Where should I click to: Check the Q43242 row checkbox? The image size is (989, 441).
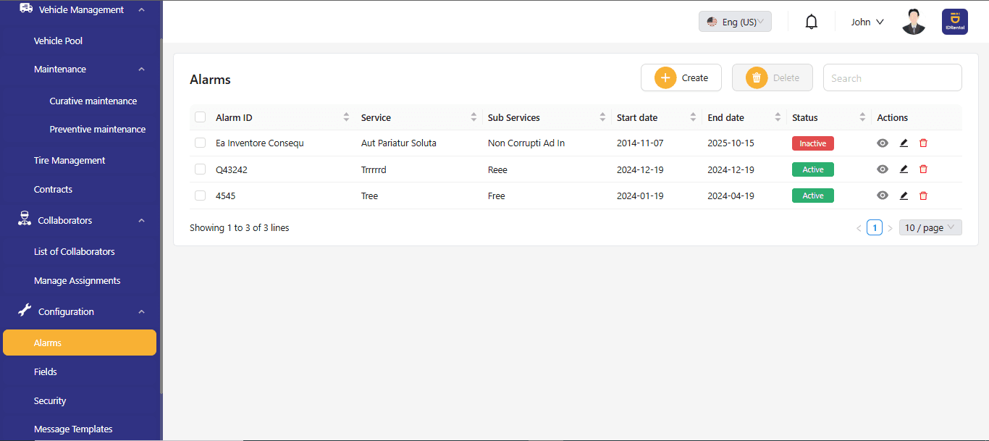coord(201,169)
